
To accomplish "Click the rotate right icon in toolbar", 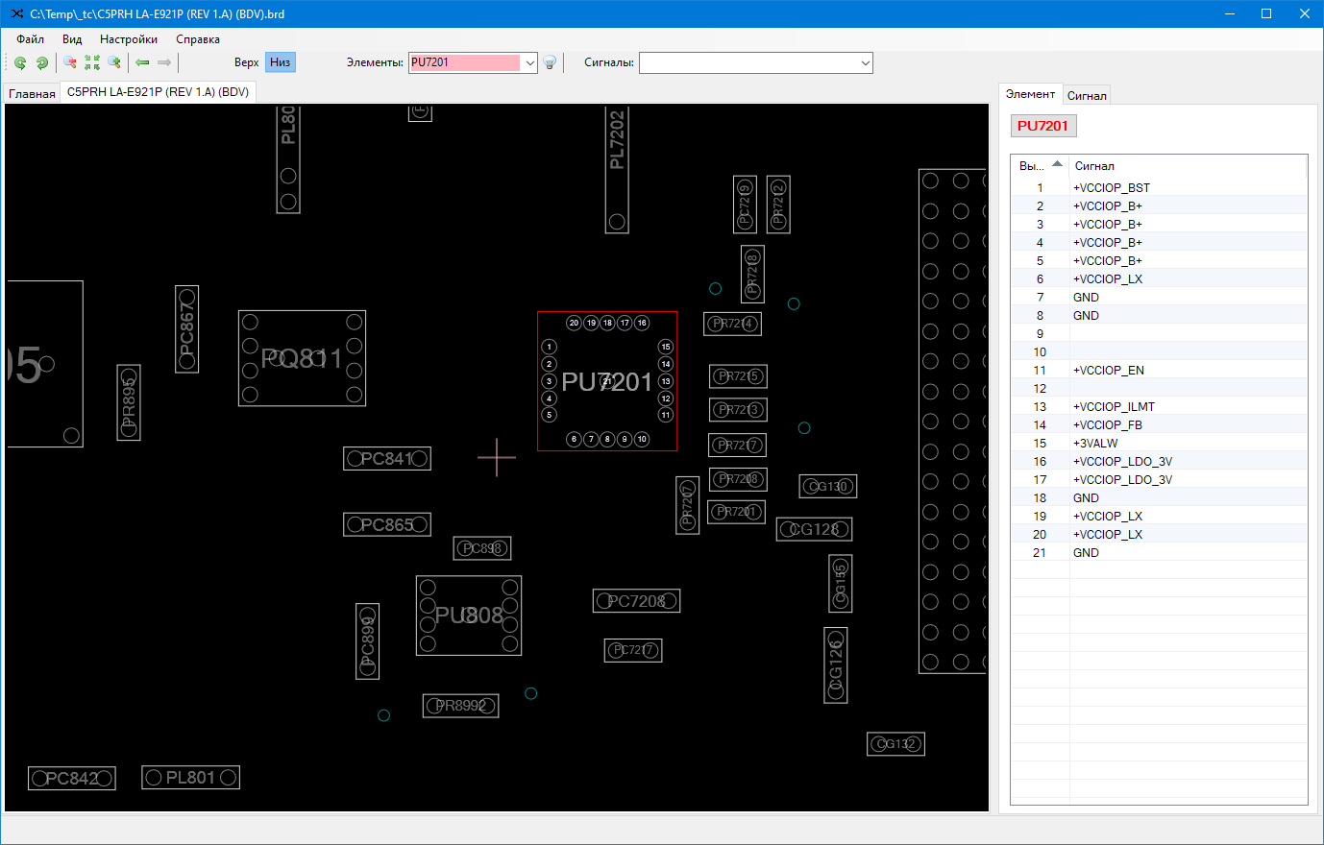I will tap(42, 63).
